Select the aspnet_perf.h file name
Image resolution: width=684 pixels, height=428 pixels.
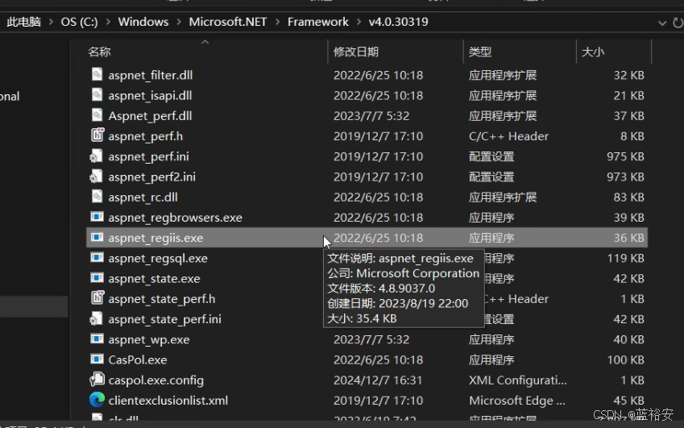[x=146, y=136]
